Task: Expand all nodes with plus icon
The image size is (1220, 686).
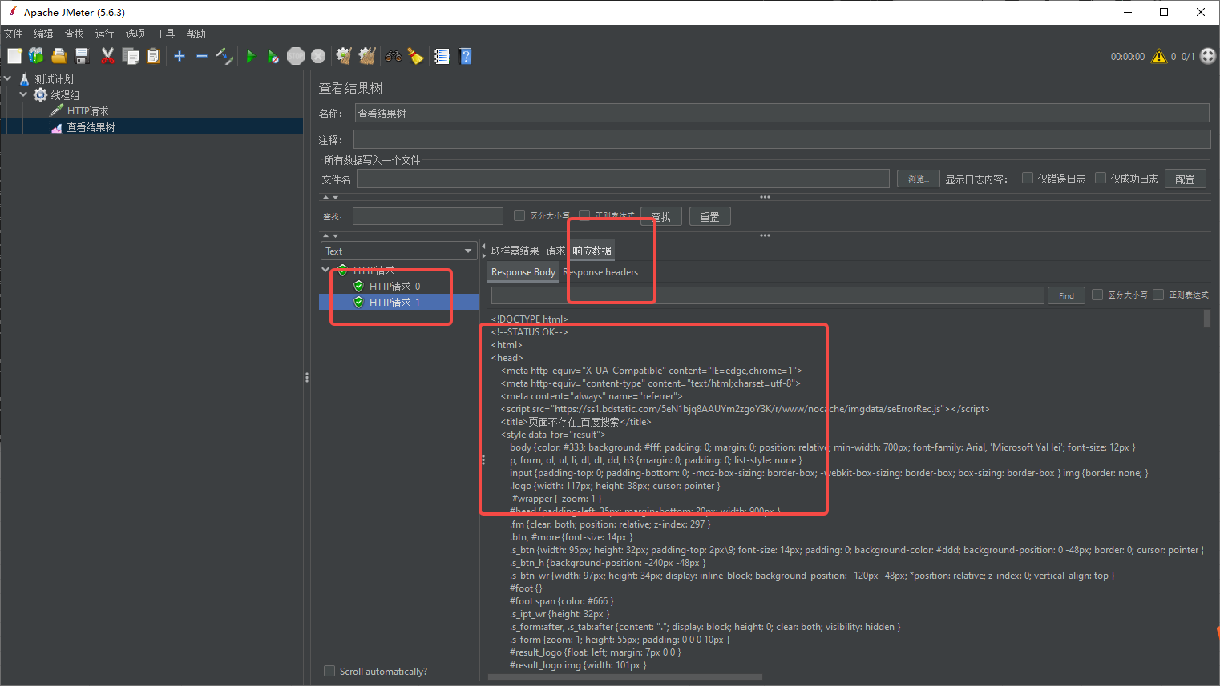Action: 180,56
